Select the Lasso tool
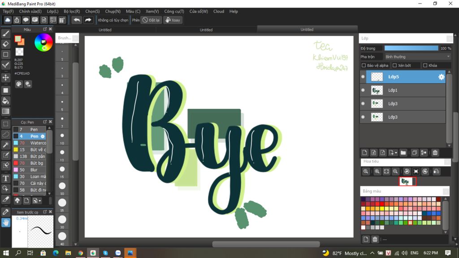 [5, 134]
